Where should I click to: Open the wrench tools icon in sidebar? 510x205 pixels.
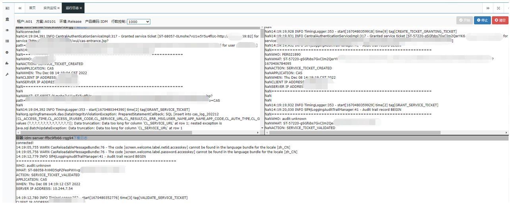[x=7, y=74]
